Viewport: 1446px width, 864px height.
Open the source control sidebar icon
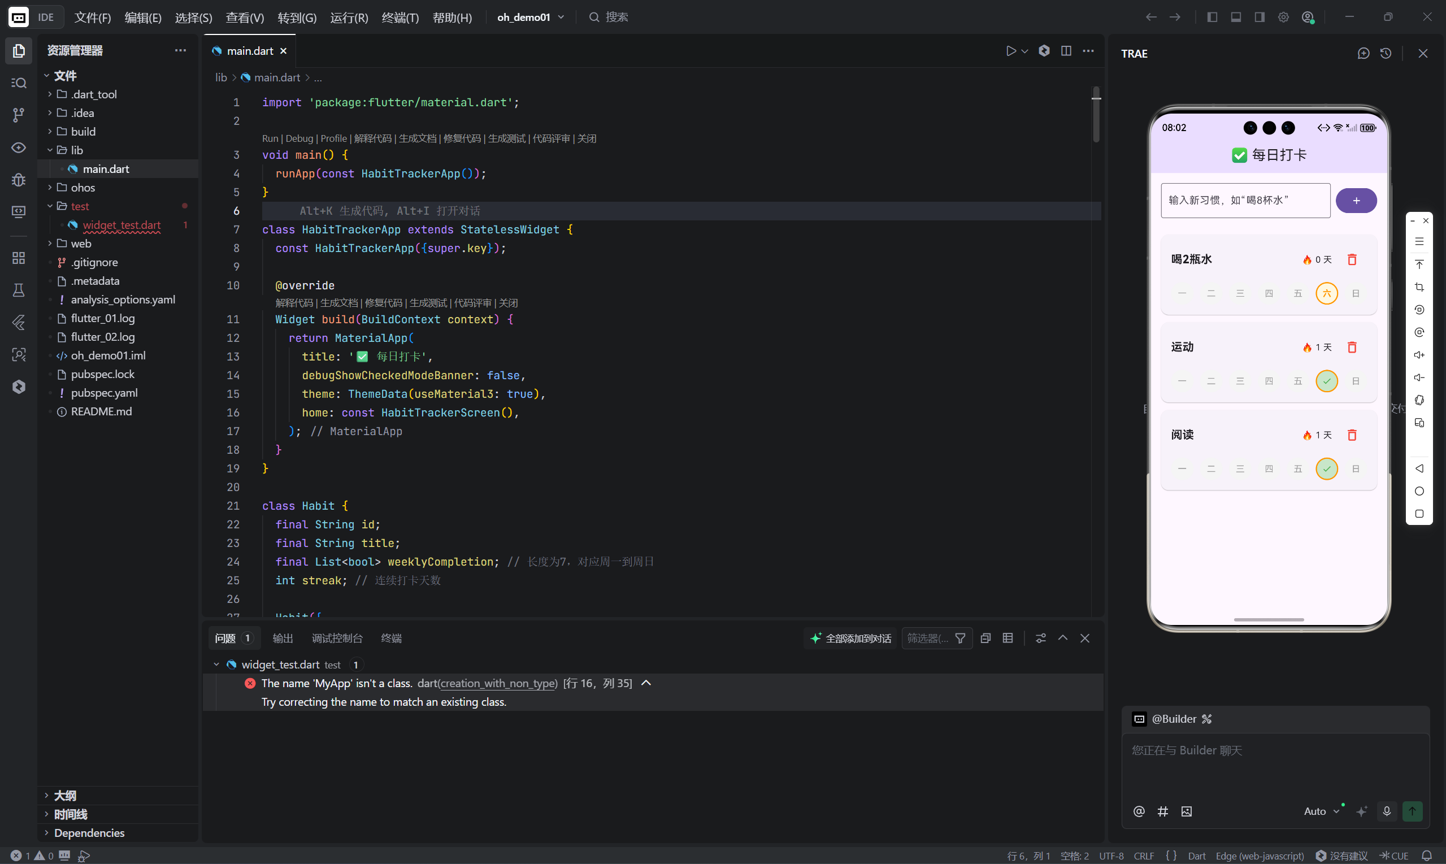coord(19,115)
